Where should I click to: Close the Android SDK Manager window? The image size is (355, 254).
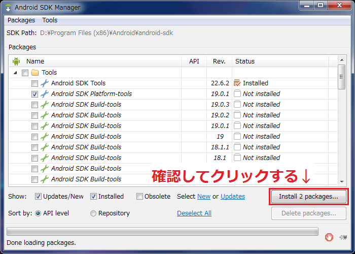click(x=339, y=6)
